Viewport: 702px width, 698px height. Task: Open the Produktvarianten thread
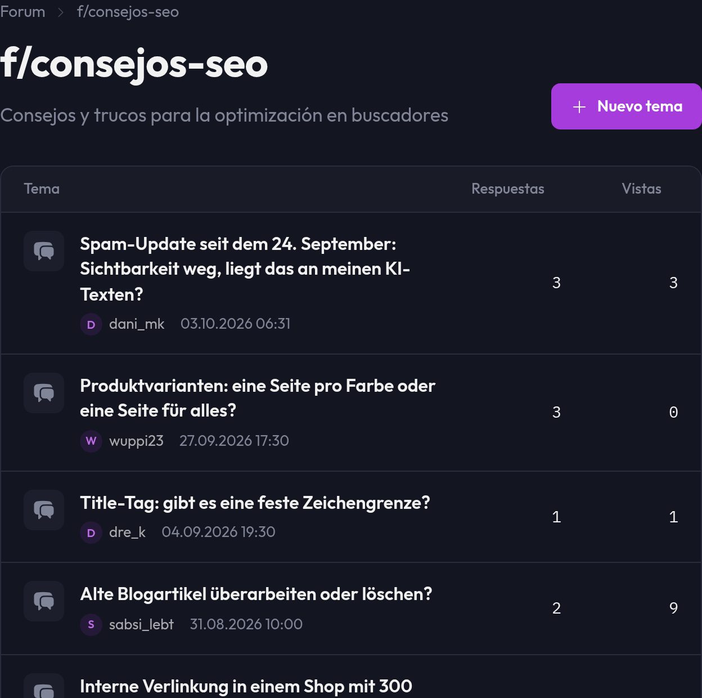click(258, 398)
